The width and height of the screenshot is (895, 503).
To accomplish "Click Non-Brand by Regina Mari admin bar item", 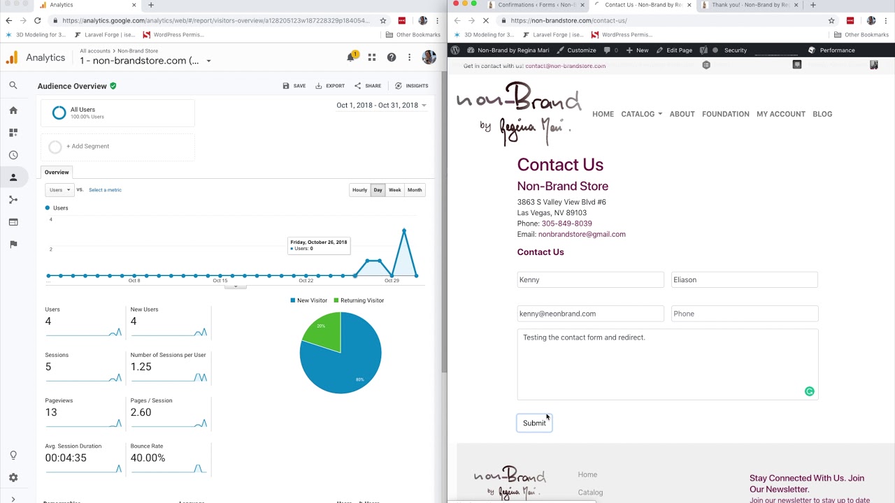I will click(x=508, y=50).
